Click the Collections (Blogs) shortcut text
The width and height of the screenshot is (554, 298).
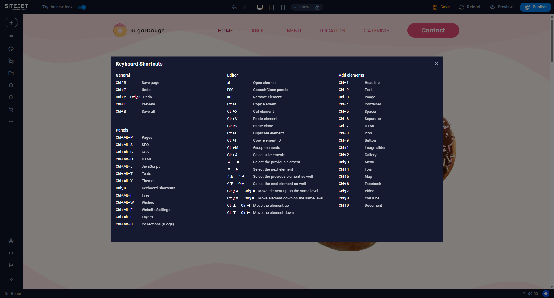(x=158, y=224)
